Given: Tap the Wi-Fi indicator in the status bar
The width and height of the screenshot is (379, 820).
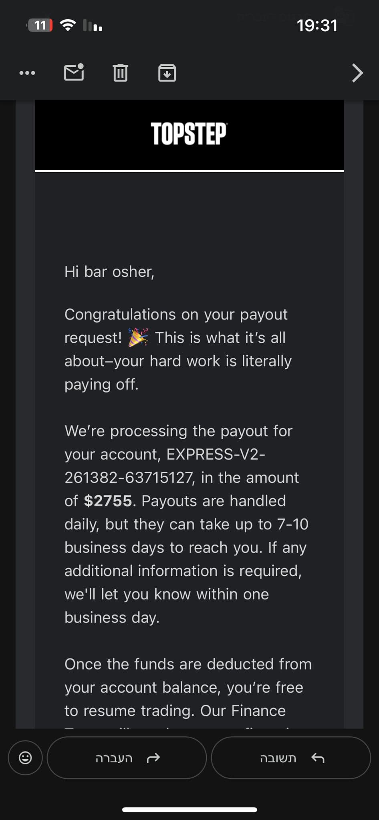Looking at the screenshot, I should click(x=68, y=25).
